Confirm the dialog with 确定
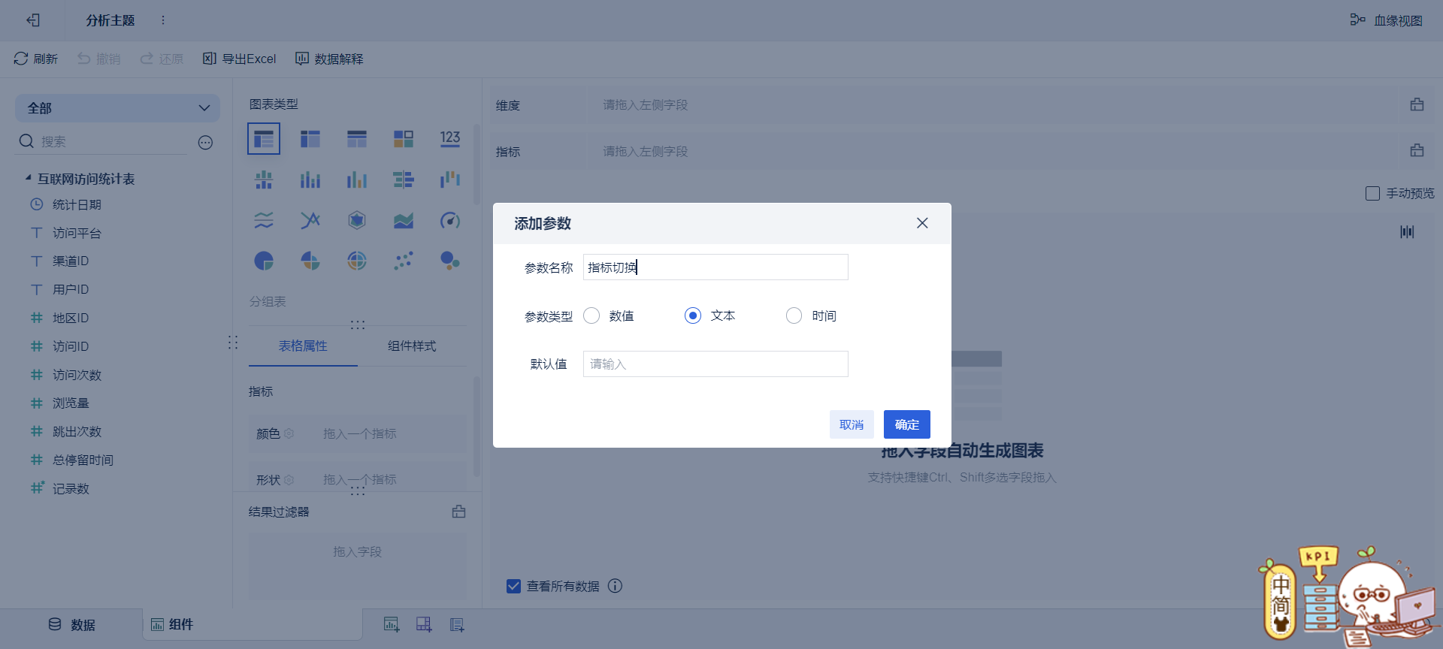 coord(907,424)
